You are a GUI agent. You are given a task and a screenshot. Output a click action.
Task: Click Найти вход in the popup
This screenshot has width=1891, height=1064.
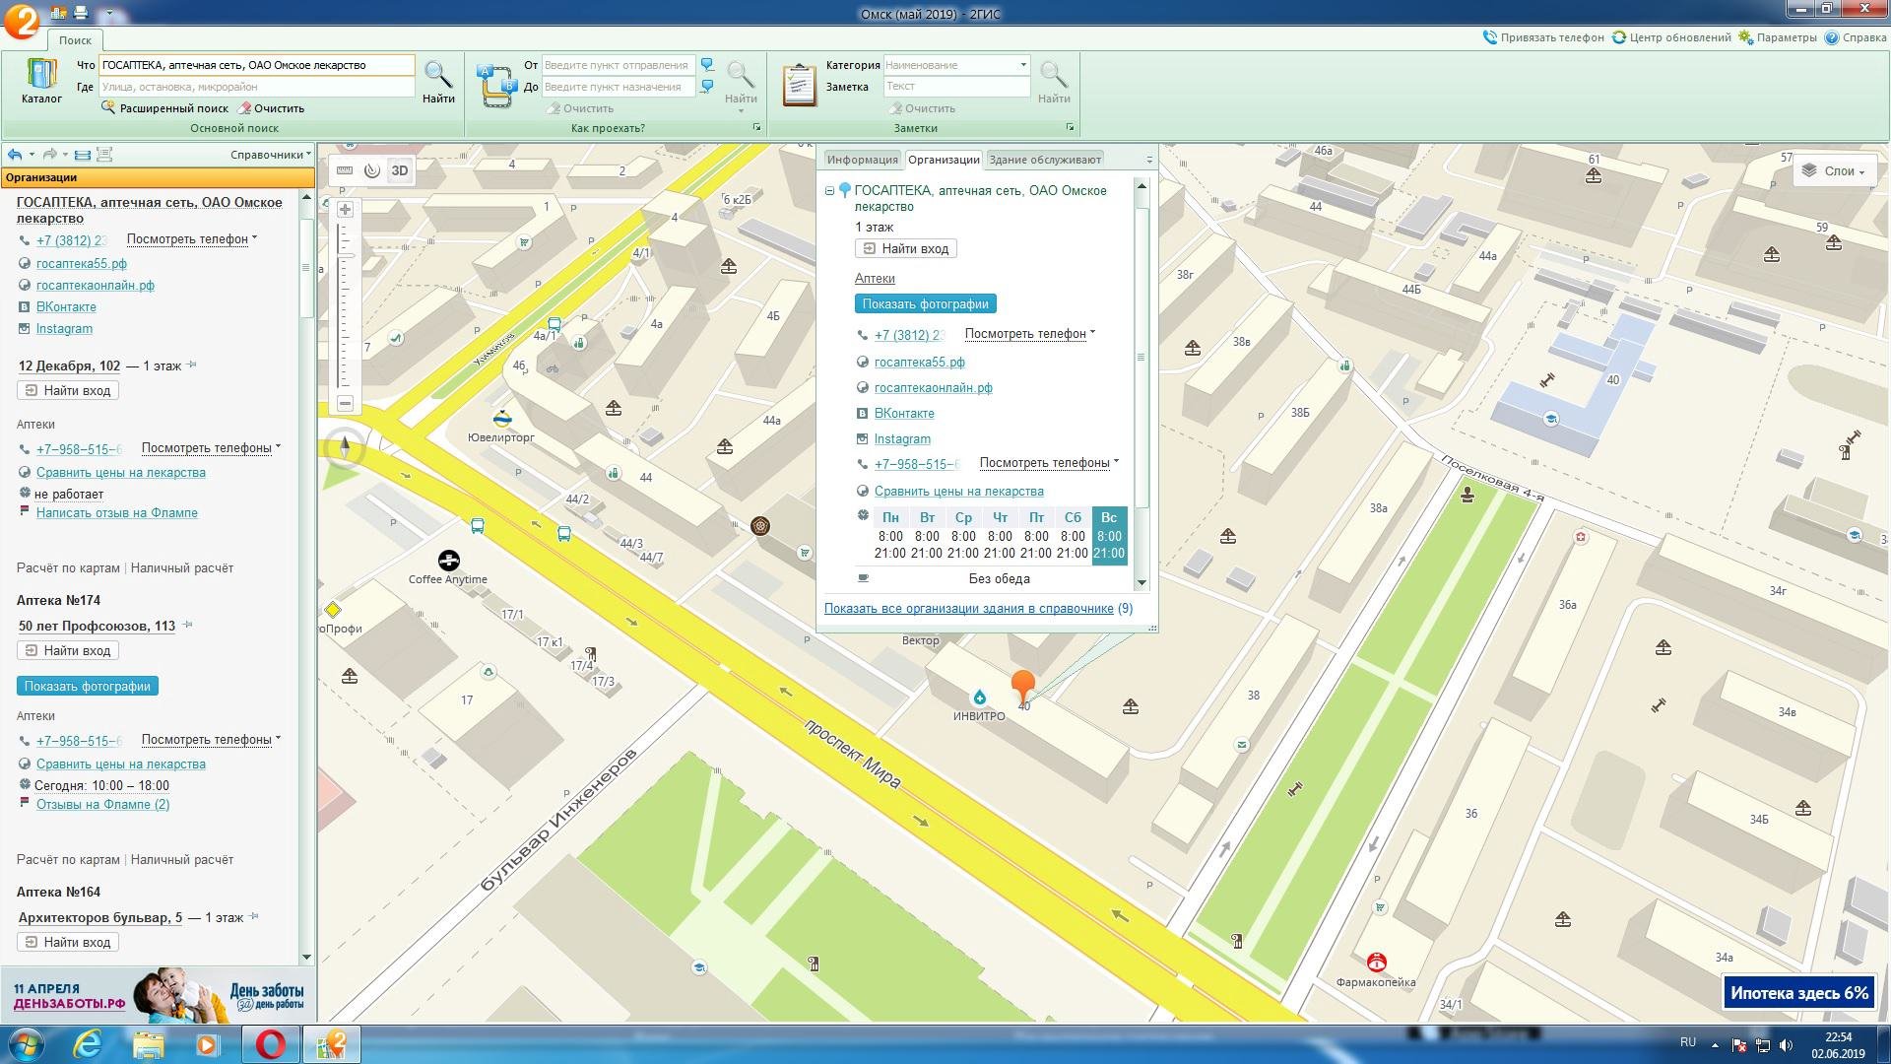point(906,249)
